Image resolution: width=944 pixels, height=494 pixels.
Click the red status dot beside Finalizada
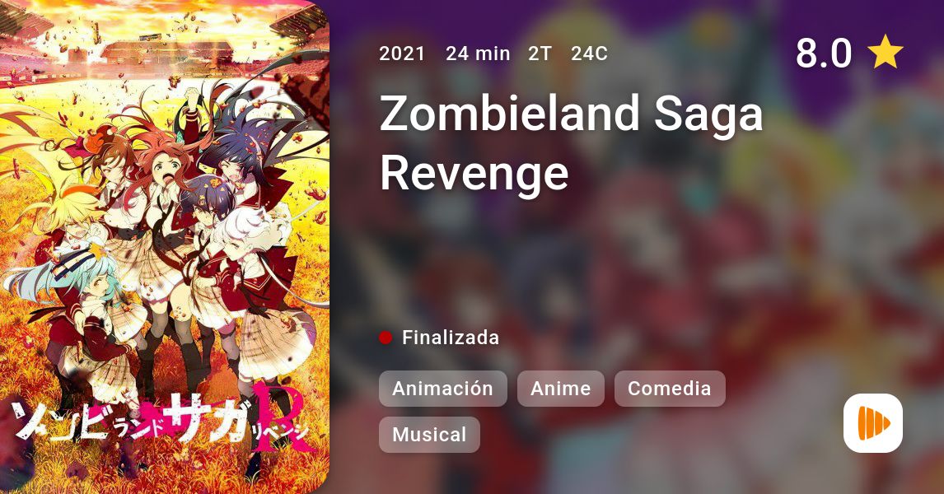click(x=386, y=338)
